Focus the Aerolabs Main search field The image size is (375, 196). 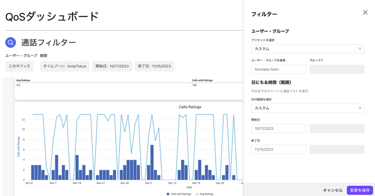pos(278,69)
